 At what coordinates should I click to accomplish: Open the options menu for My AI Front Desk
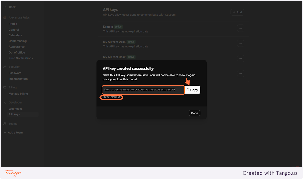(240, 43)
